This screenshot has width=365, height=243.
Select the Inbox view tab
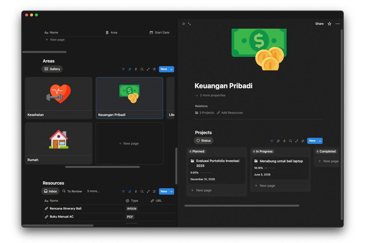pos(50,191)
